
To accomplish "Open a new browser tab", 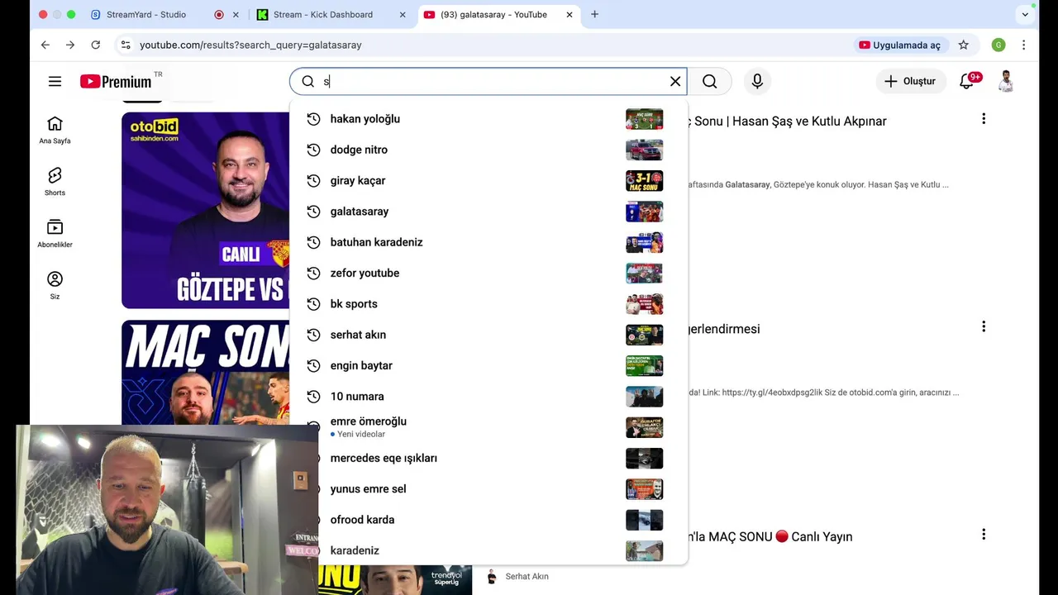I will pos(594,14).
